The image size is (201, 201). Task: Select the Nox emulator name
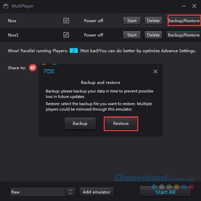coord(12,20)
